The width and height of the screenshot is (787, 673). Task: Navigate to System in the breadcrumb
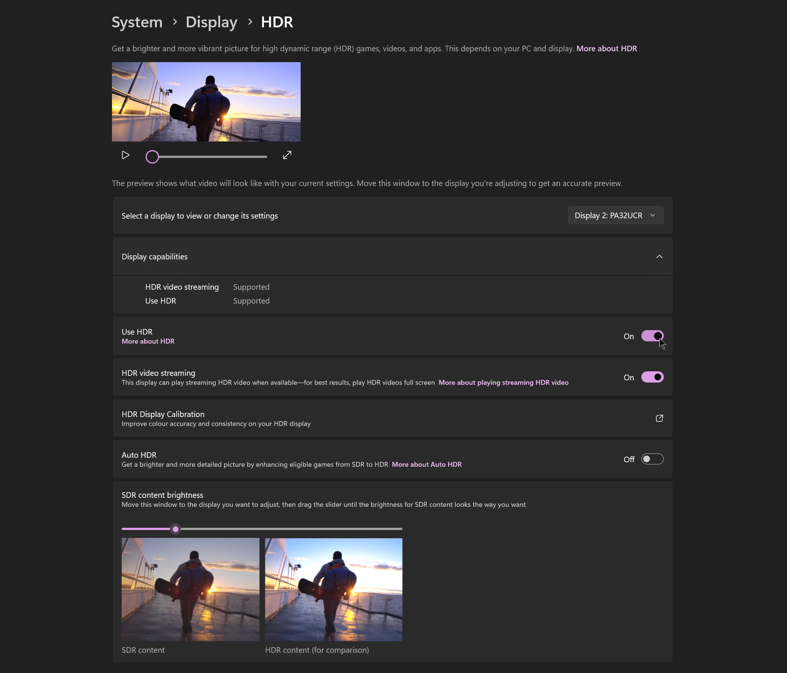tap(137, 22)
